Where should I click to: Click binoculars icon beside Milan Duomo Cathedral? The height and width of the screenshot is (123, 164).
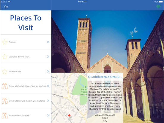[4, 116]
